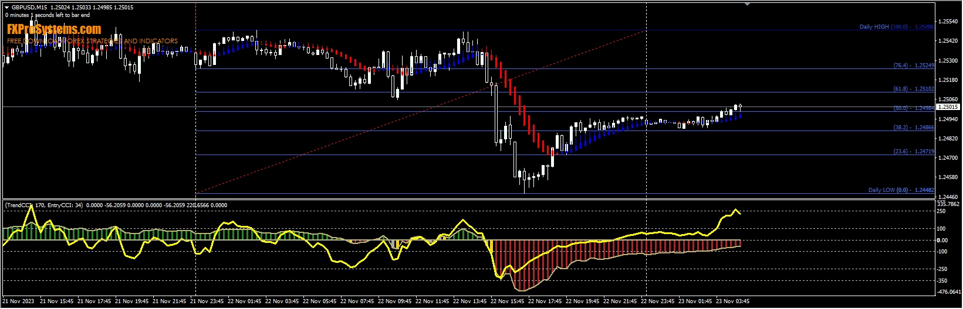Click the 50.0 Fibonacci level label
Image resolution: width=963 pixels, height=309 pixels.
pyautogui.click(x=913, y=108)
